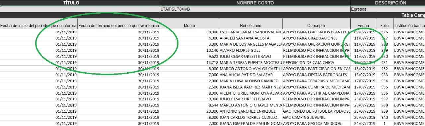
Task: Click the folio cell 940
Action: tap(384, 117)
